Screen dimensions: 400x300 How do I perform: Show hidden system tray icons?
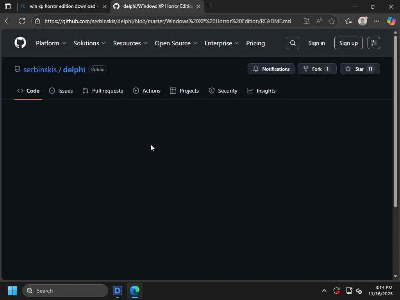pos(324,291)
